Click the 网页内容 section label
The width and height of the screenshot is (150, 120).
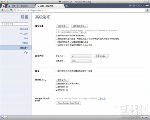point(39,56)
